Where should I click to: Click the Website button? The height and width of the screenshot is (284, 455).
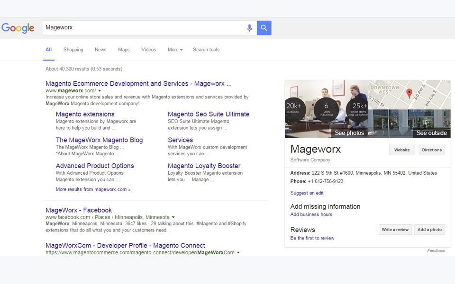click(x=402, y=150)
